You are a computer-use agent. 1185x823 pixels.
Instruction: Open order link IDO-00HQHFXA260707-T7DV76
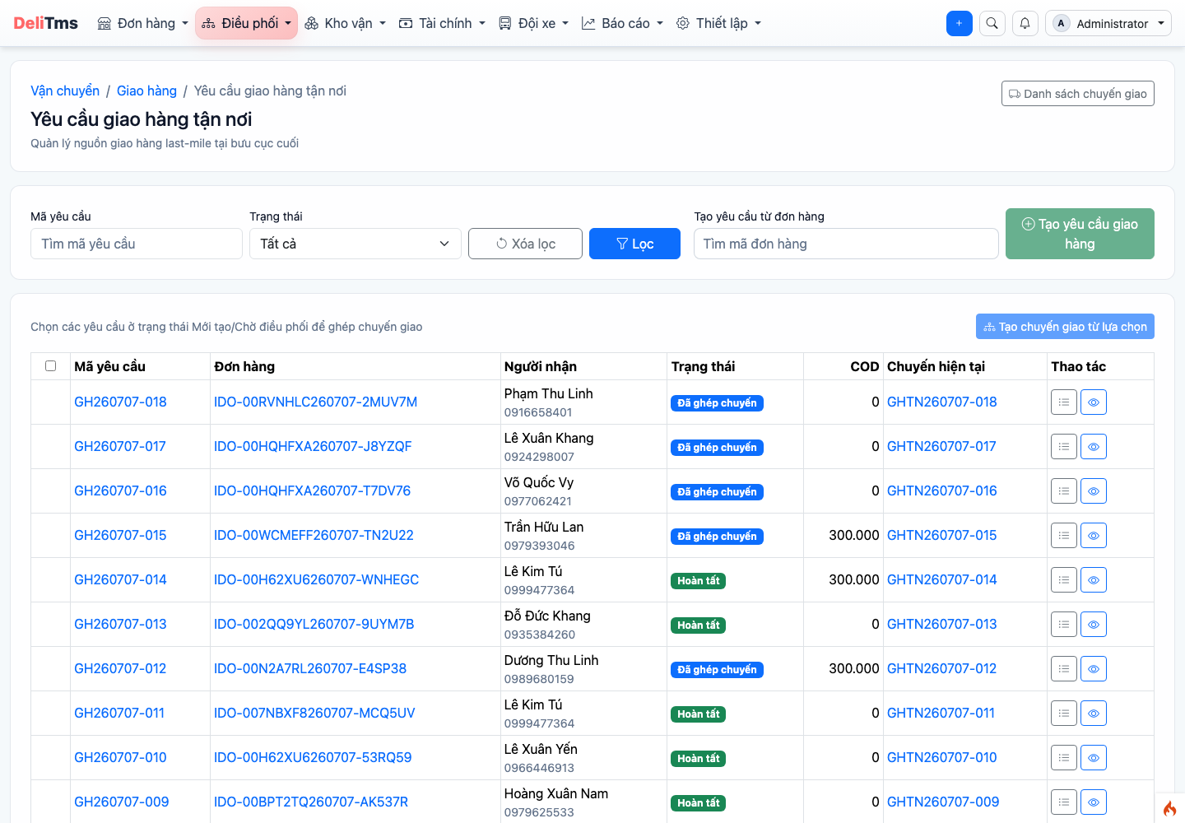[312, 491]
